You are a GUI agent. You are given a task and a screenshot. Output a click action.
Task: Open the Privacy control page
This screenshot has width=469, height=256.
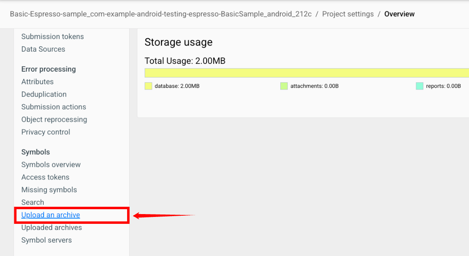(46, 132)
